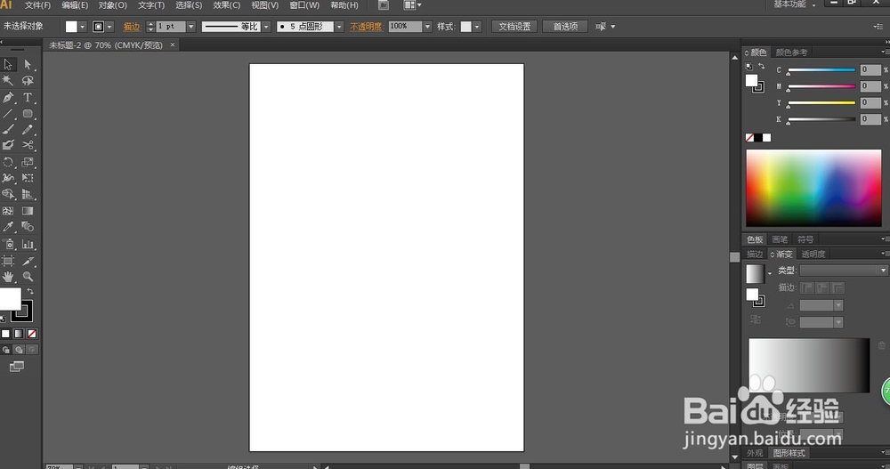The height and width of the screenshot is (469, 890).
Task: Select the Shape Builder tool
Action: tap(8, 194)
